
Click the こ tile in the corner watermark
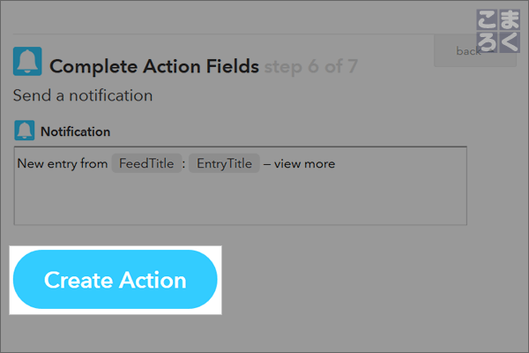click(487, 20)
